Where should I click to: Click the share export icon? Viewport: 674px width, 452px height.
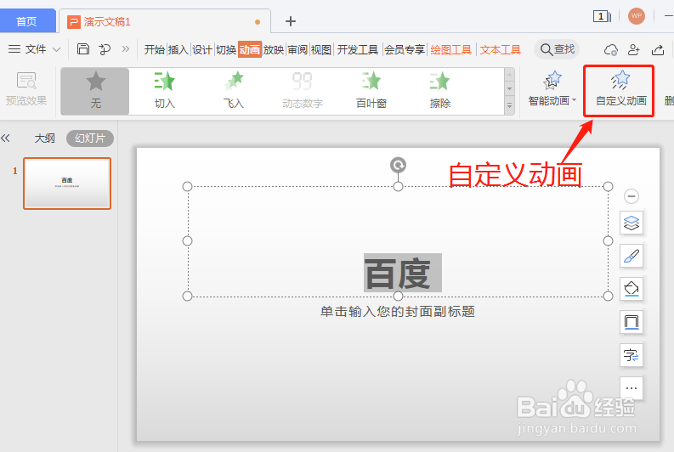click(658, 50)
